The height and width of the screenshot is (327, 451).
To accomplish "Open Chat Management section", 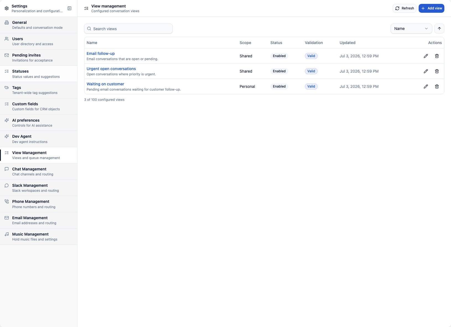I will point(39,172).
